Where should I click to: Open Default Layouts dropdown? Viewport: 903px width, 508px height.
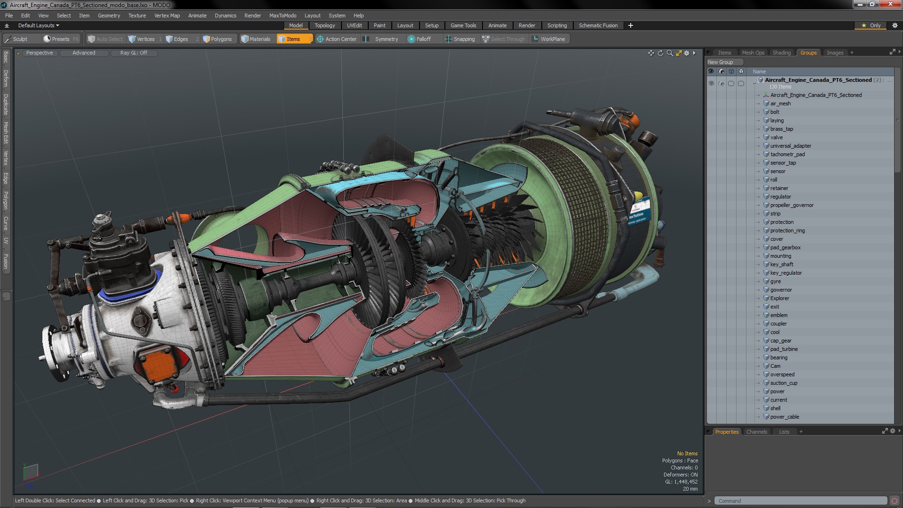pyautogui.click(x=39, y=25)
